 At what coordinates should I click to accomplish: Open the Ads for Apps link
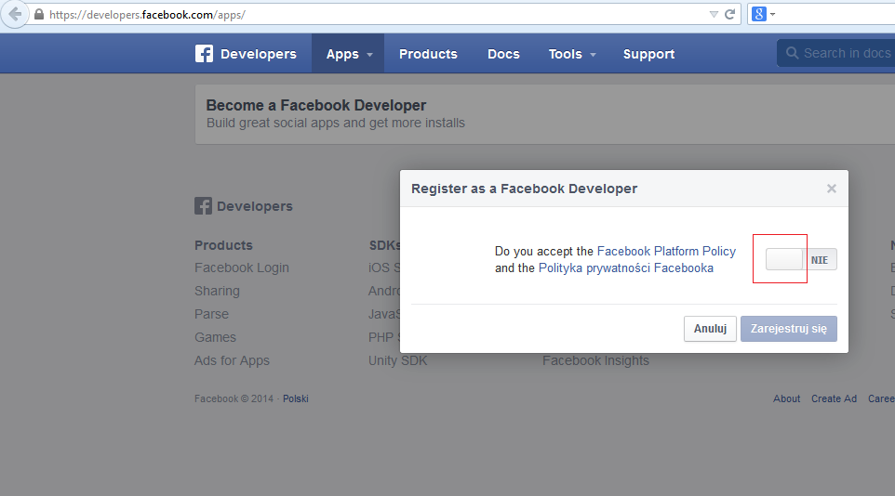[x=232, y=361]
